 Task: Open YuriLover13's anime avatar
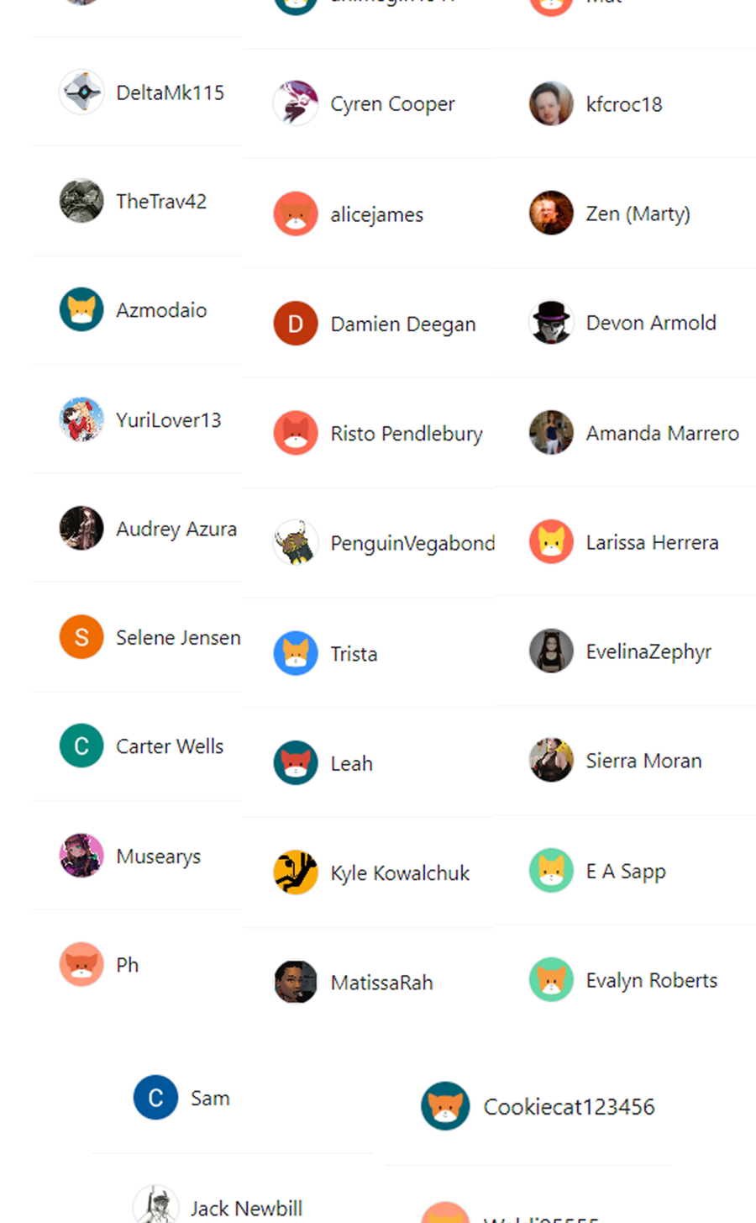(81, 419)
